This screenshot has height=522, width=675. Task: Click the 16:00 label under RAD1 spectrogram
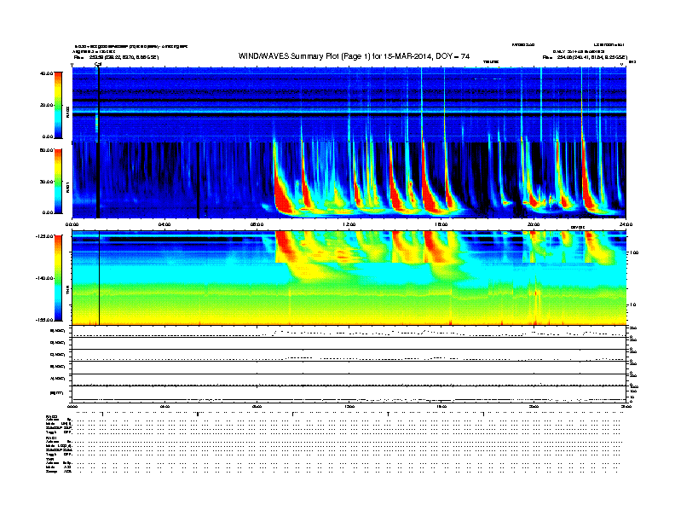[441, 224]
